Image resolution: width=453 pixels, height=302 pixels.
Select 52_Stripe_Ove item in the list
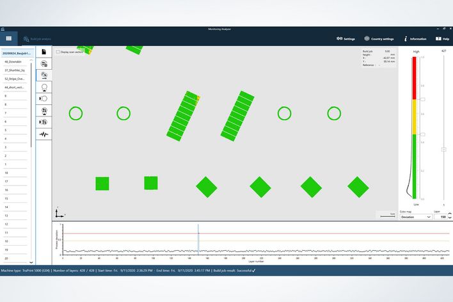15,79
